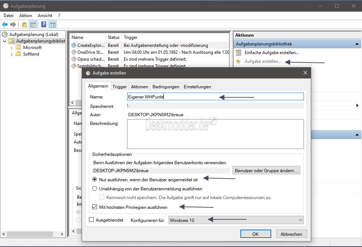Select the Softland tree item
The height and width of the screenshot is (247, 362).
point(31,54)
